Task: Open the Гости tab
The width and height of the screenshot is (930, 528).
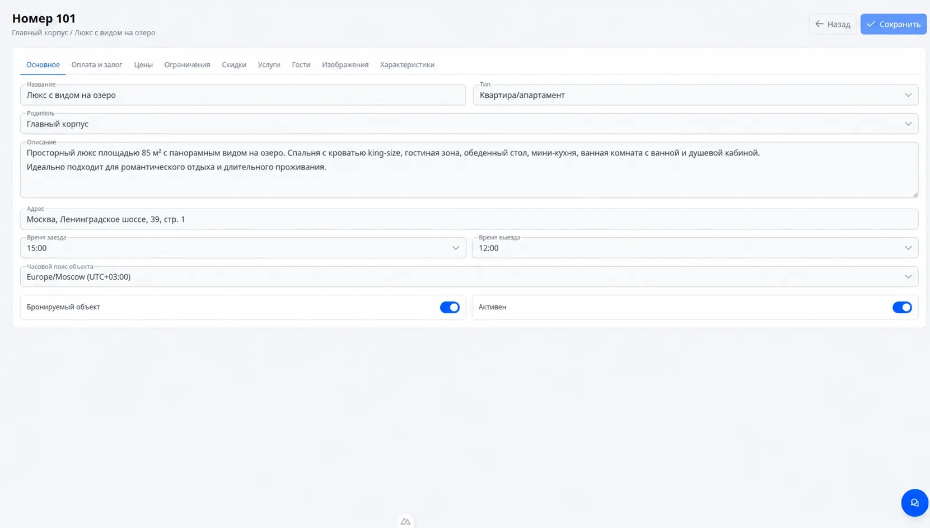Action: point(301,65)
